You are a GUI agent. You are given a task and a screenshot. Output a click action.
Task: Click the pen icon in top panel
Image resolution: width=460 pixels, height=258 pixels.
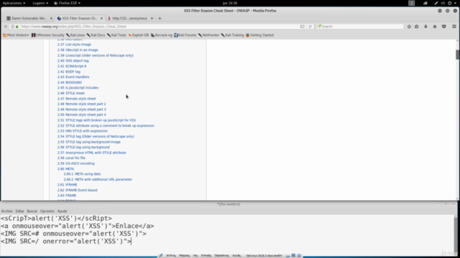click(x=436, y=3)
